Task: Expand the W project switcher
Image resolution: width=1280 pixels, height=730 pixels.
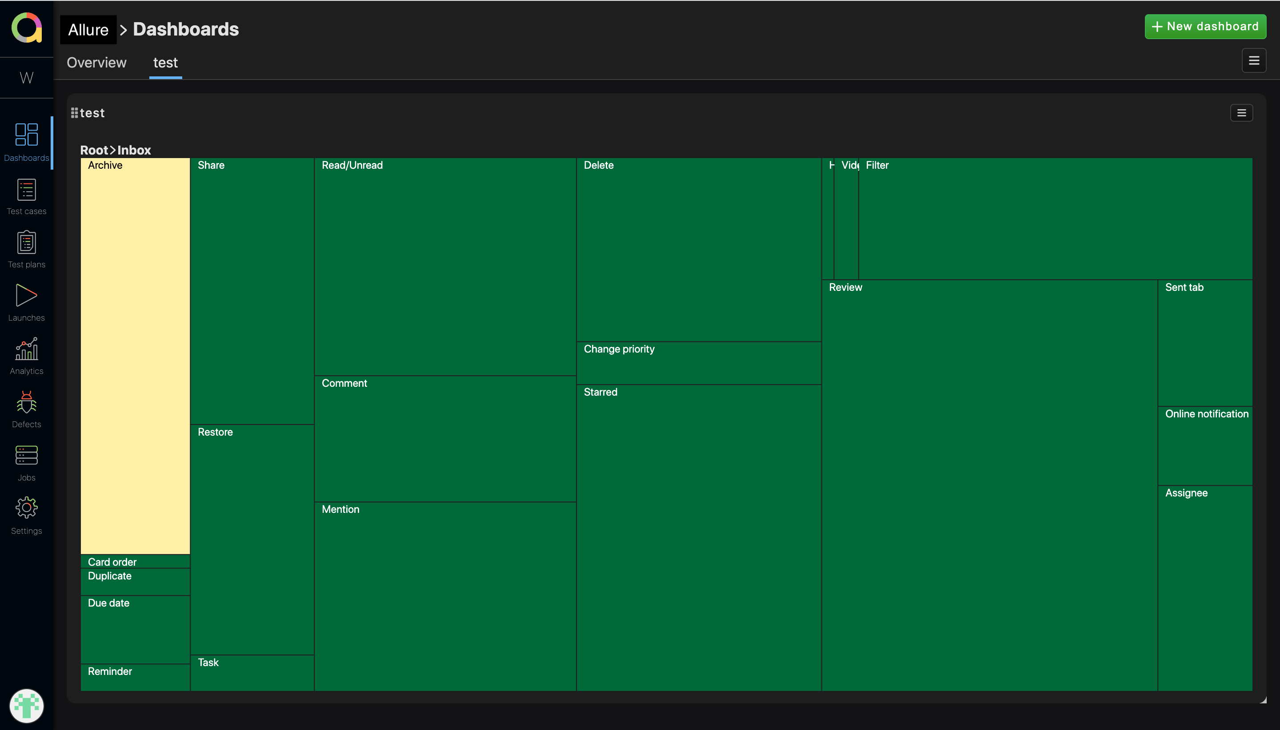Action: pyautogui.click(x=27, y=78)
